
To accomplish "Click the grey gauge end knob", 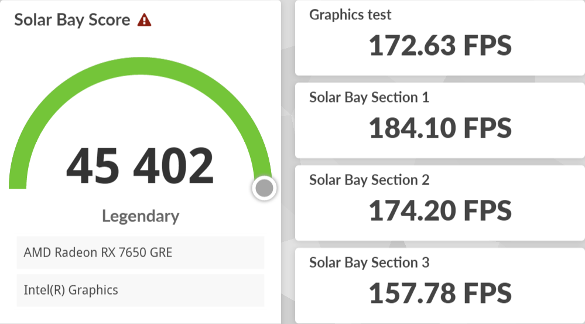I will pyautogui.click(x=264, y=188).
